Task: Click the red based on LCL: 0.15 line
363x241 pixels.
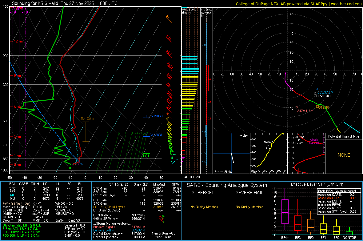Action: (x=337, y=198)
